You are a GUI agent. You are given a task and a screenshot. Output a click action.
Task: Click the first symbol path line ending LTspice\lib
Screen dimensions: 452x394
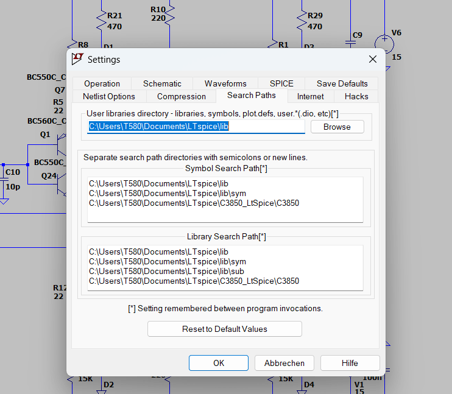[x=158, y=183]
